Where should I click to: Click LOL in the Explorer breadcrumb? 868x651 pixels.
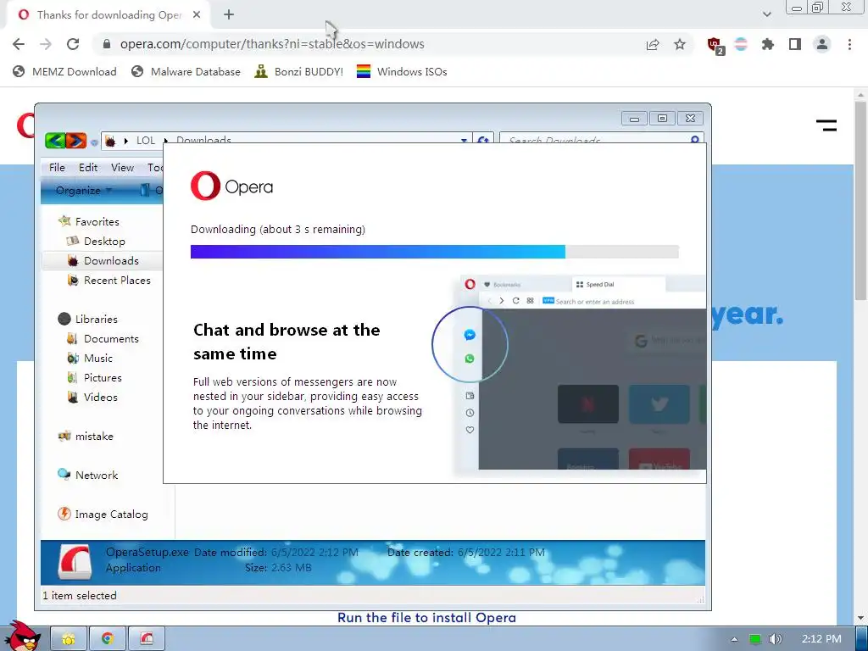[146, 141]
